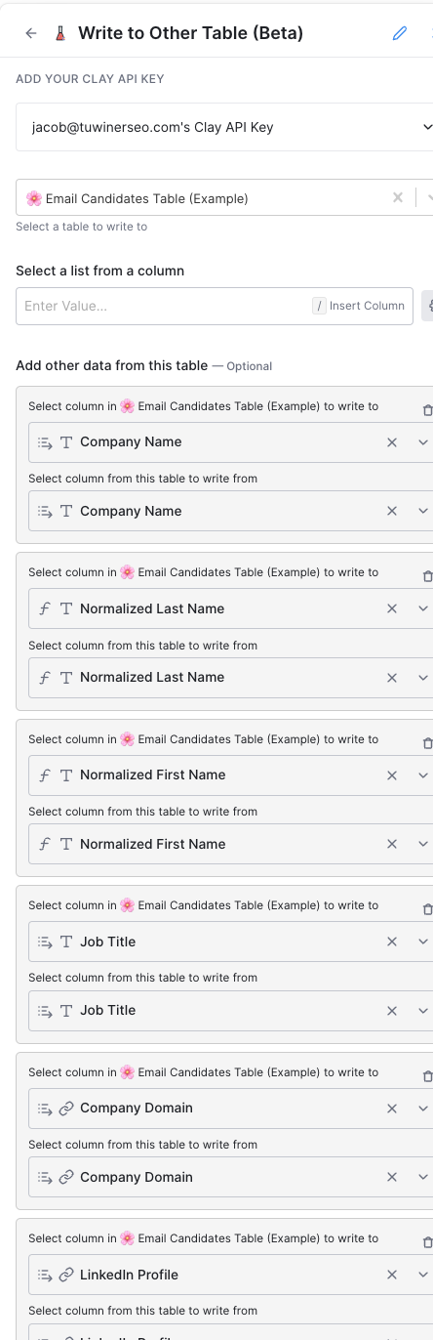Screen dimensions: 433x1340
Task: Remove the Normalized First Name mapping trash icon
Action: [x=427, y=743]
